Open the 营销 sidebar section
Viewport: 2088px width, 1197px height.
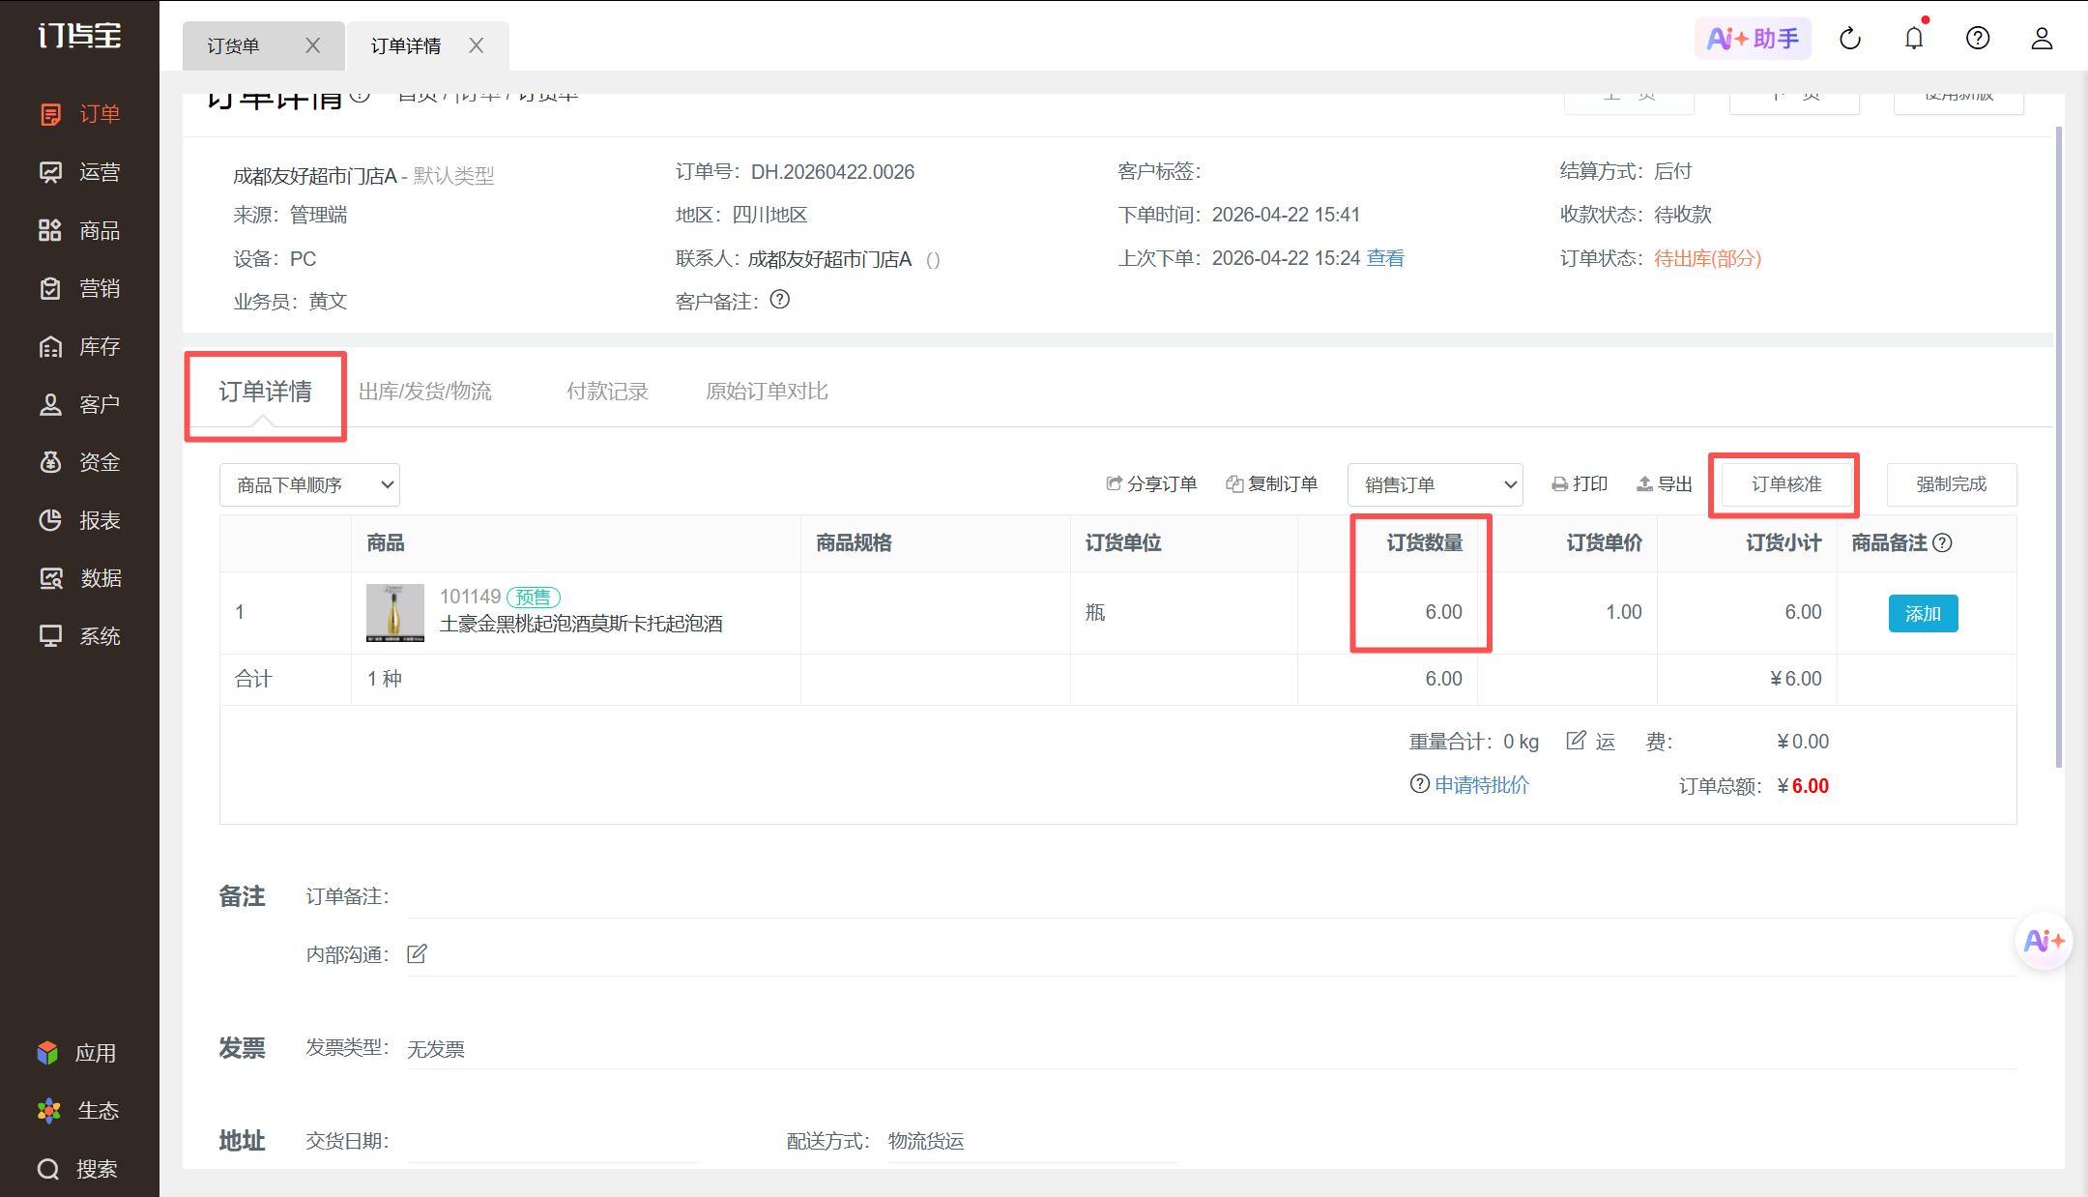79,288
